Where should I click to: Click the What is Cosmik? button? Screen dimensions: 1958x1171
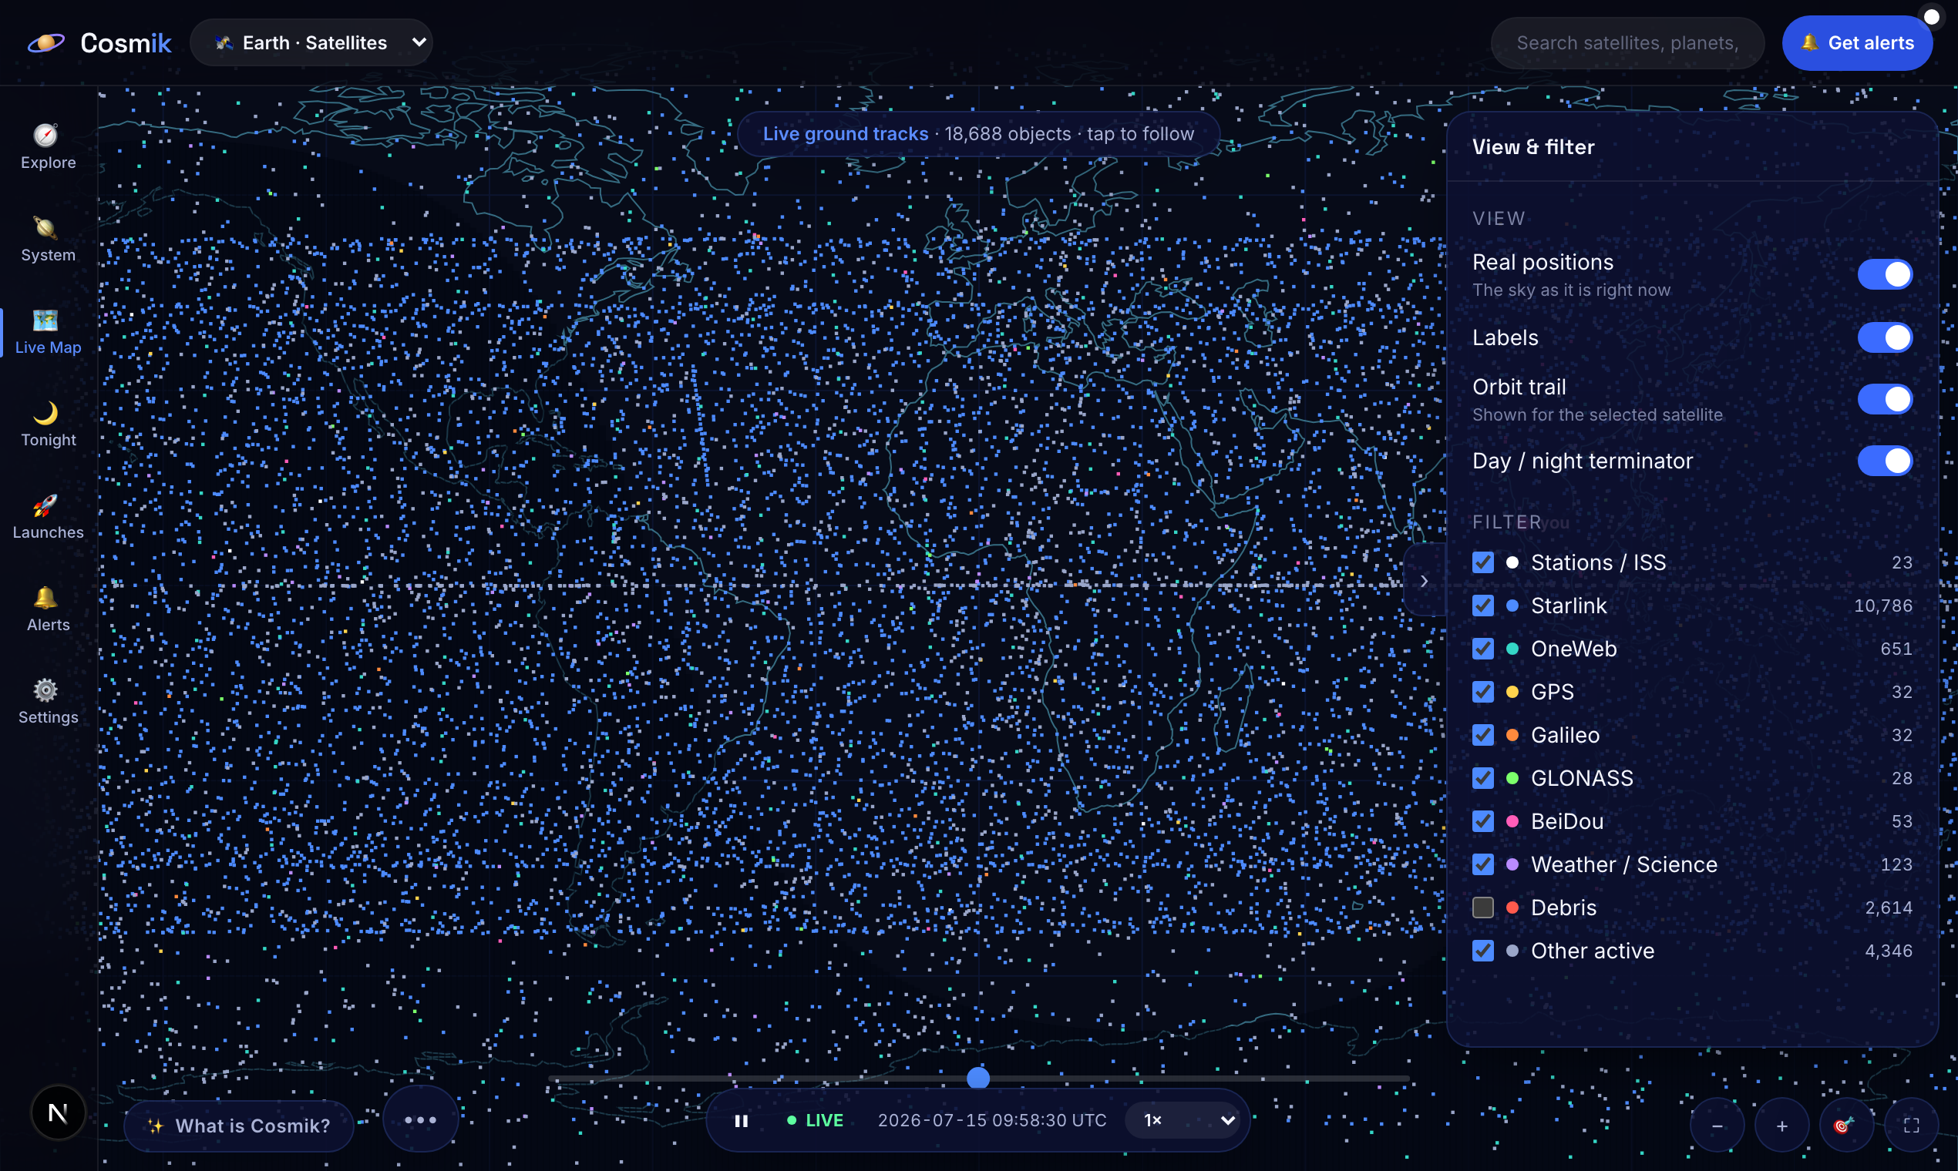click(239, 1126)
